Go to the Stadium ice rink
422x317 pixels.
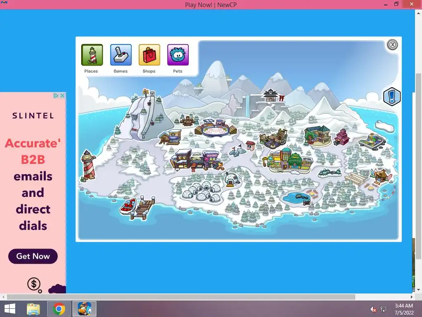(x=216, y=128)
